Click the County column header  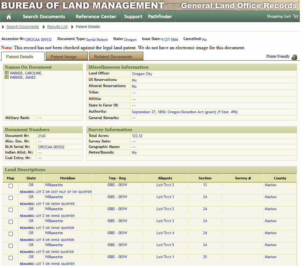pyautogui.click(x=280, y=178)
